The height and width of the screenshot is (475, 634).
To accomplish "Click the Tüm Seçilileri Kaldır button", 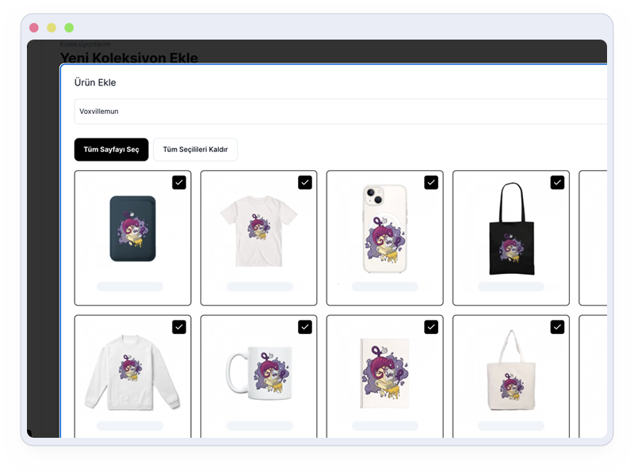I will (195, 150).
